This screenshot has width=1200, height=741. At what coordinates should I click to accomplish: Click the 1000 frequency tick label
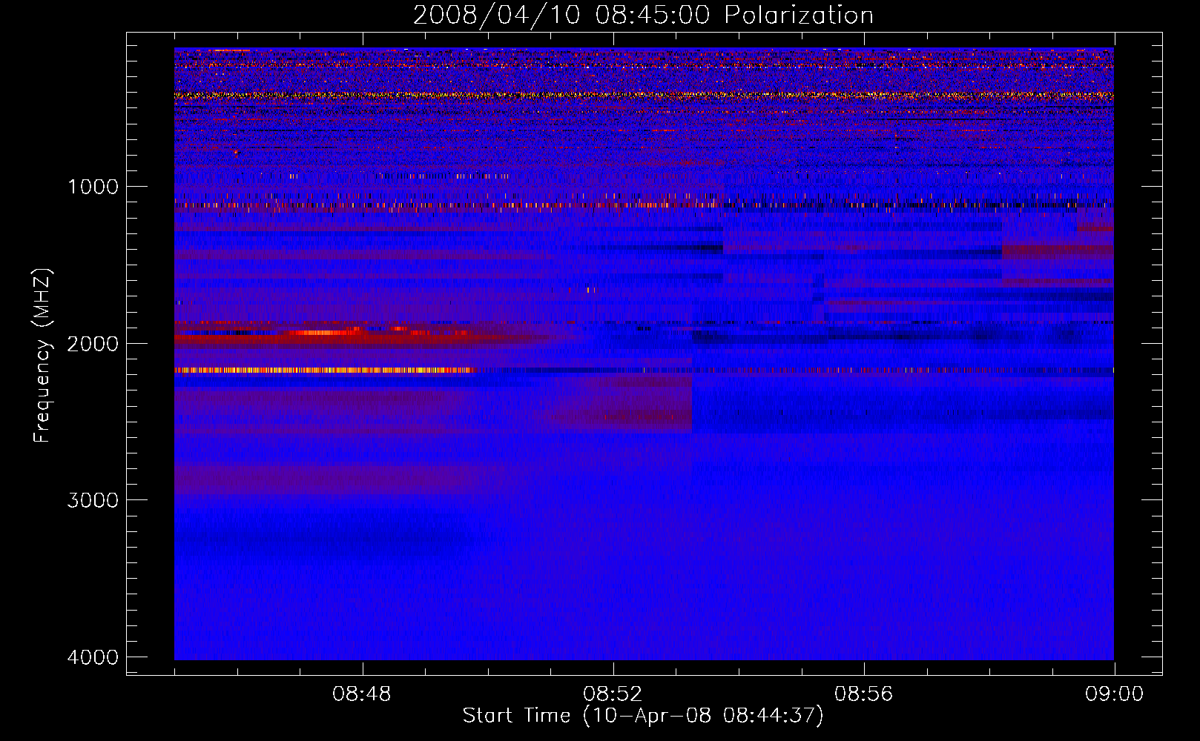point(93,187)
